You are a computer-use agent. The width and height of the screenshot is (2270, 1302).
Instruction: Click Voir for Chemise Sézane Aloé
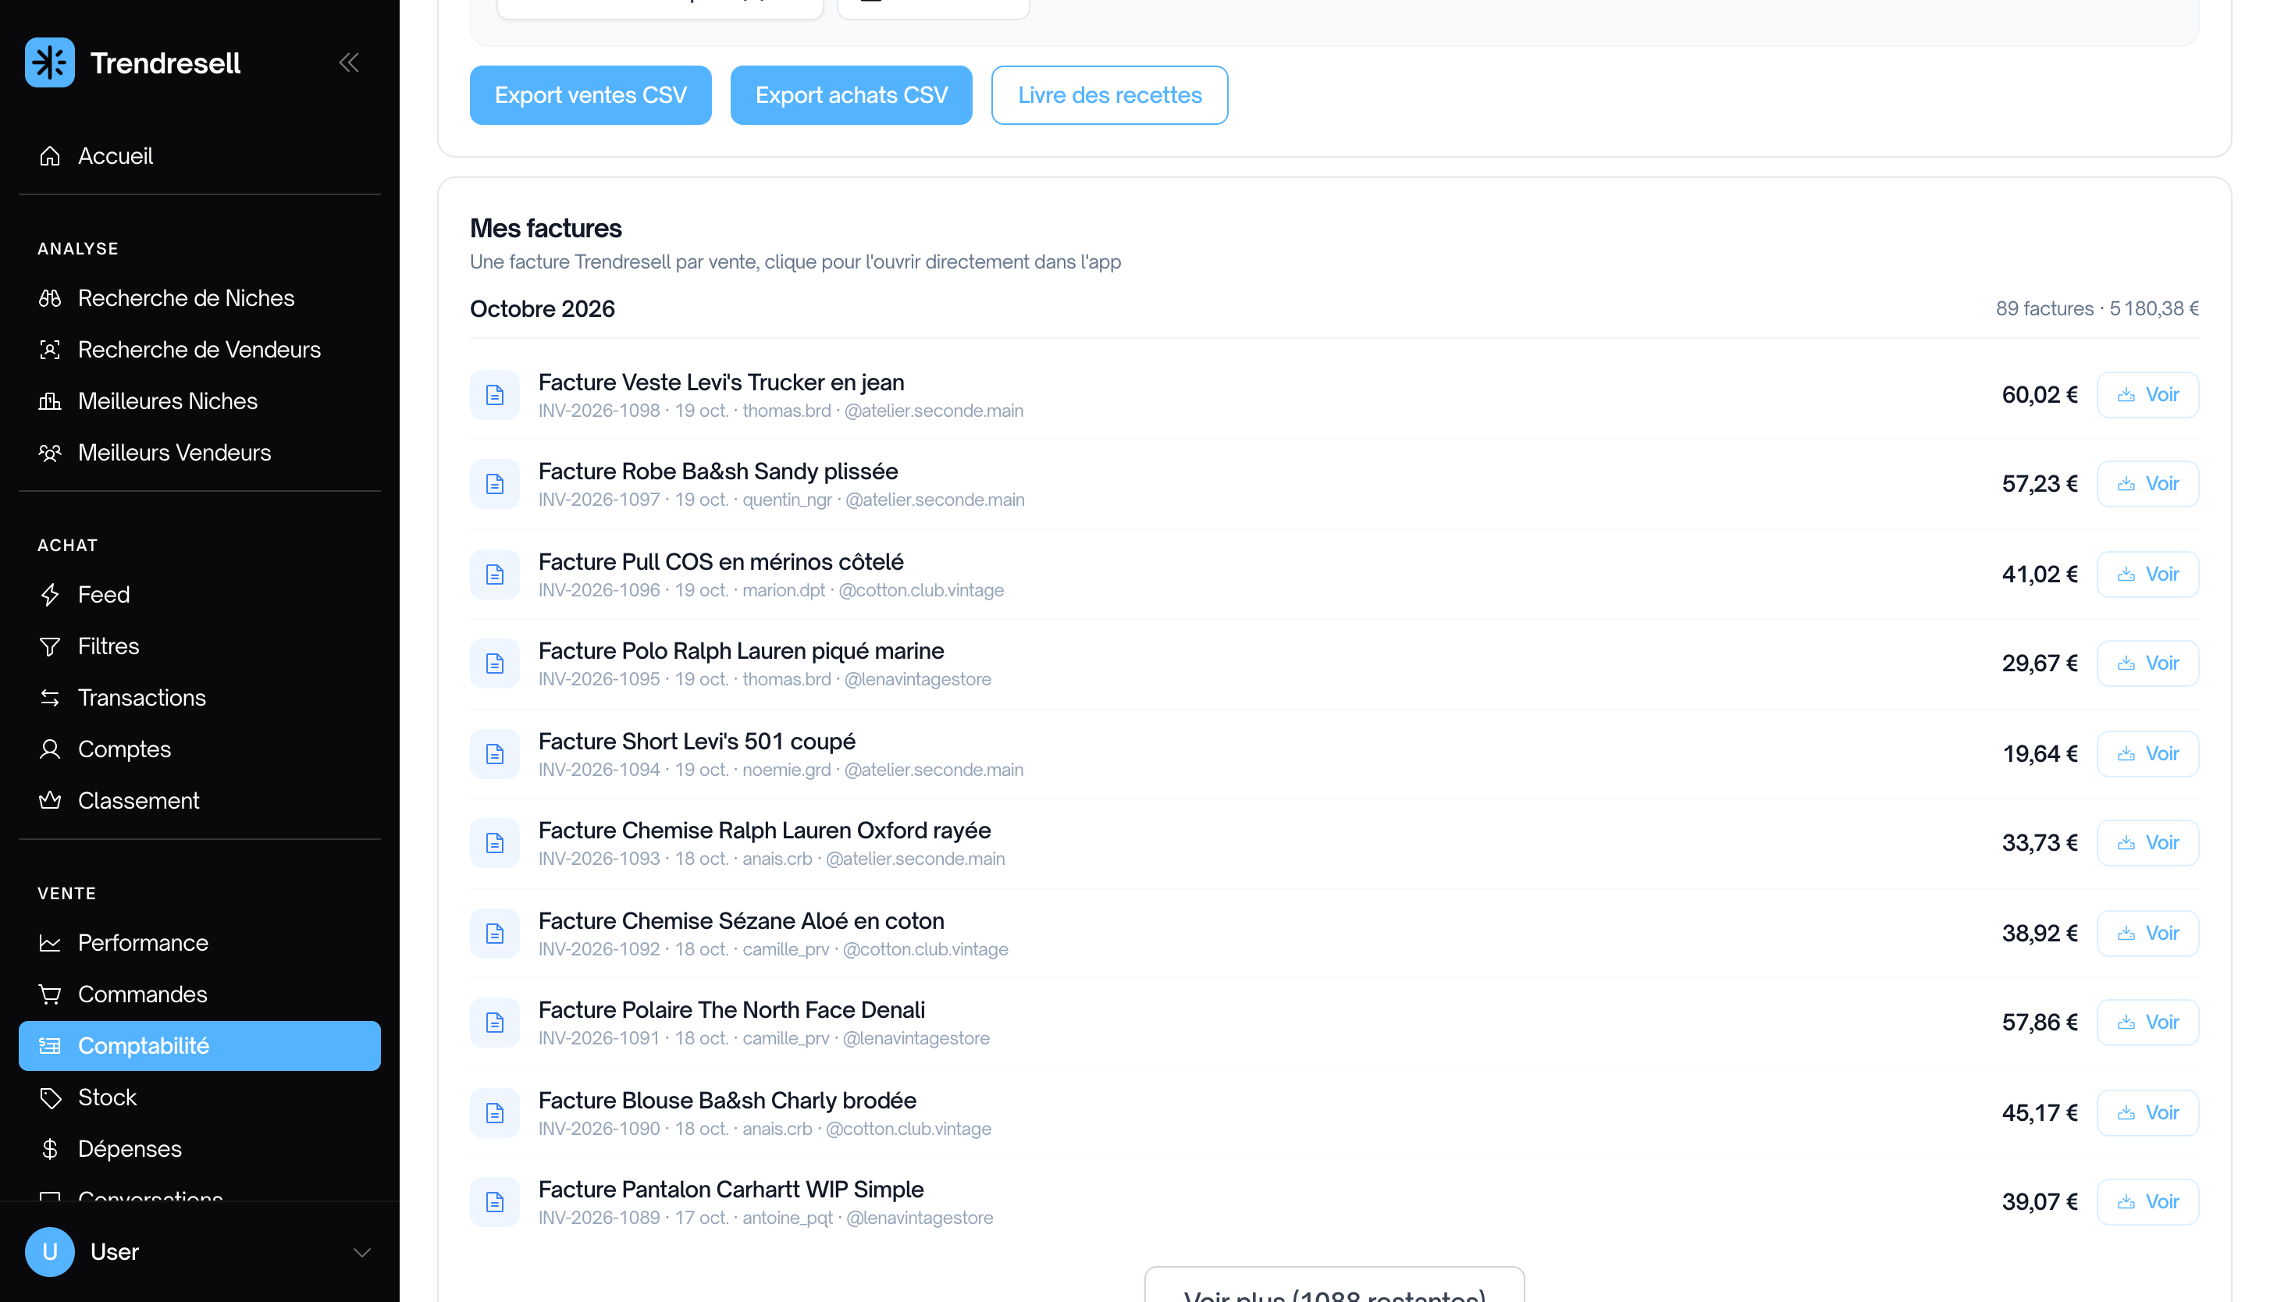coord(2147,934)
